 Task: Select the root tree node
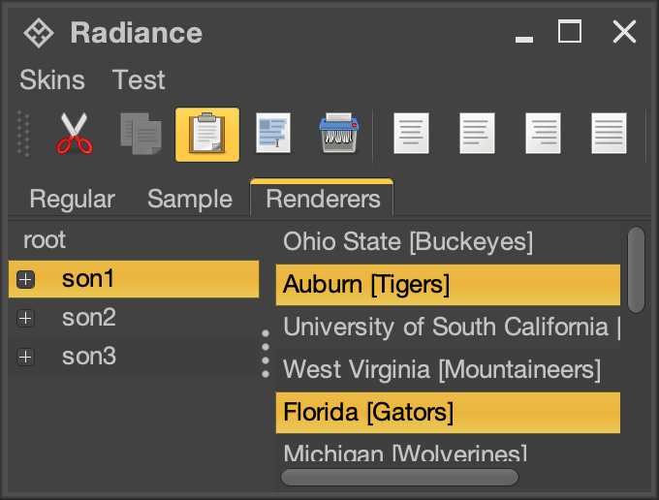[x=45, y=240]
